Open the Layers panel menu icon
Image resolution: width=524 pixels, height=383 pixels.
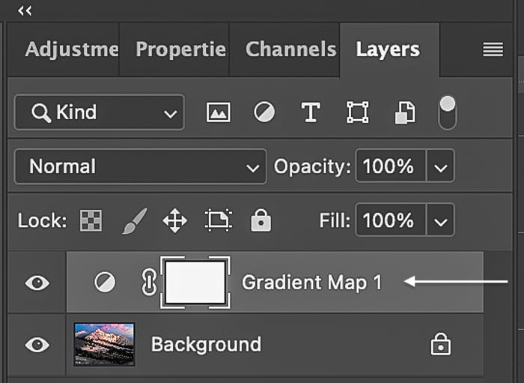pyautogui.click(x=493, y=49)
